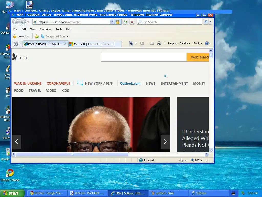Switch to Untitled Paint.NET in taskbar
This screenshot has height=197, width=262.
88,193
